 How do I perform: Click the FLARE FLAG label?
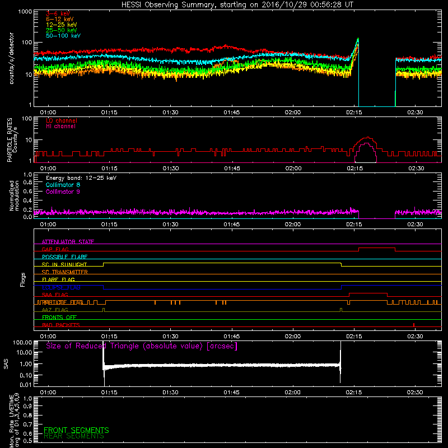point(58,279)
